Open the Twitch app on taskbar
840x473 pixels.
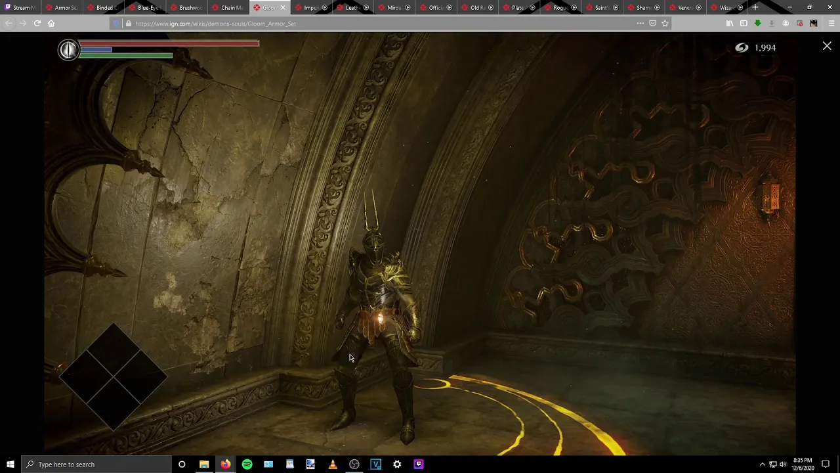[x=419, y=464]
